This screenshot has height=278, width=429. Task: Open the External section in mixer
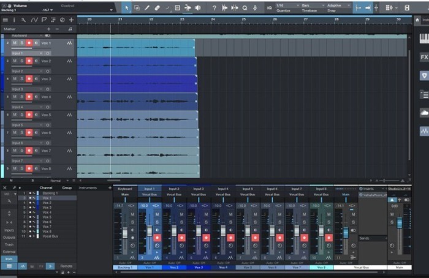pyautogui.click(x=9, y=252)
